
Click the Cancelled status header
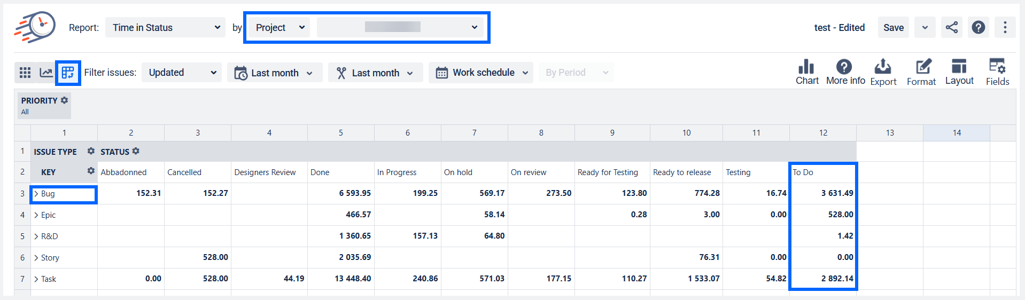(x=198, y=172)
